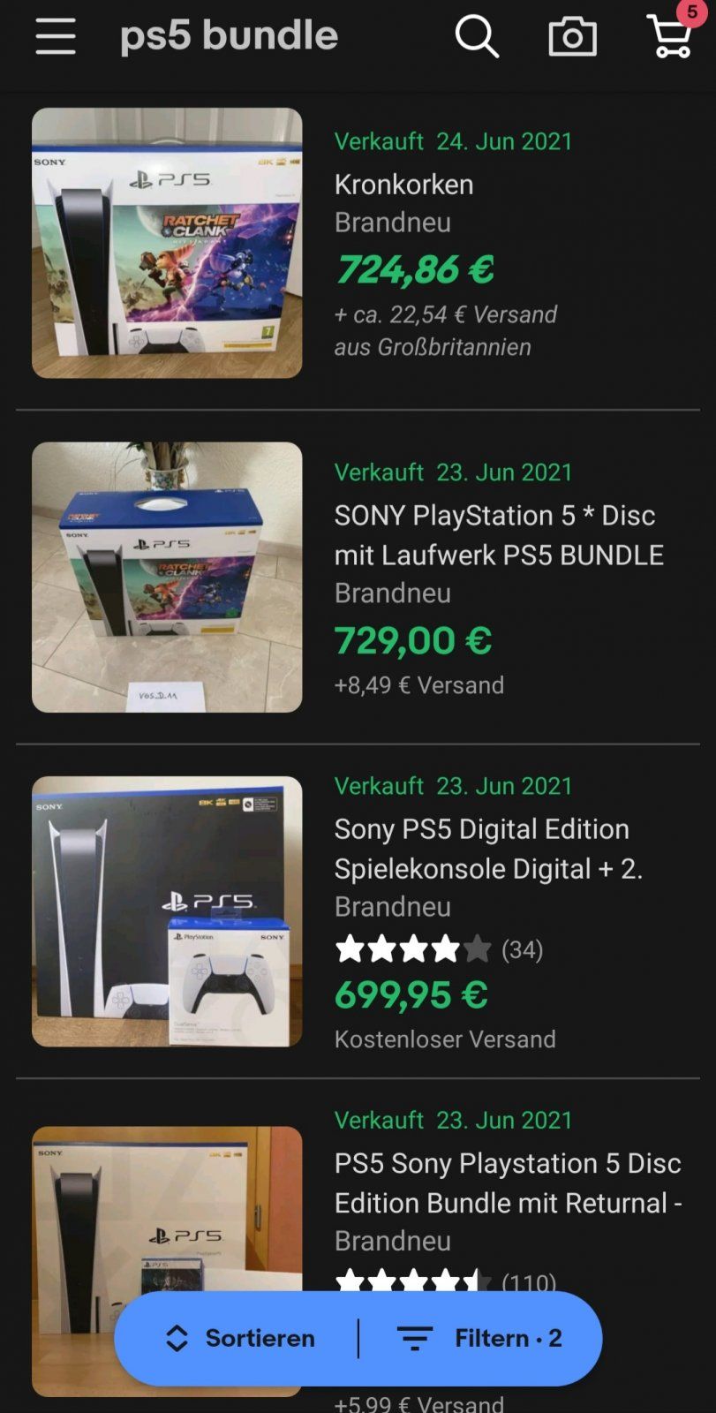View PS5 Digital Edition with controller photo
Image resolution: width=716 pixels, height=1413 pixels.
click(x=167, y=911)
